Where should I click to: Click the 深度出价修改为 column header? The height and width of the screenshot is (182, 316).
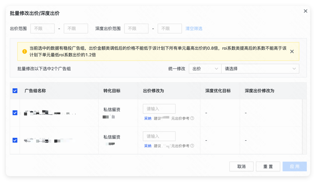point(259,91)
